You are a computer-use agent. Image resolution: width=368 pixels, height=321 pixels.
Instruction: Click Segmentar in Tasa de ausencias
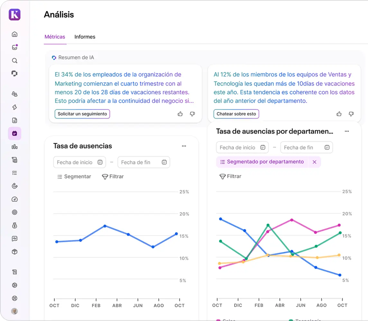pyautogui.click(x=74, y=176)
